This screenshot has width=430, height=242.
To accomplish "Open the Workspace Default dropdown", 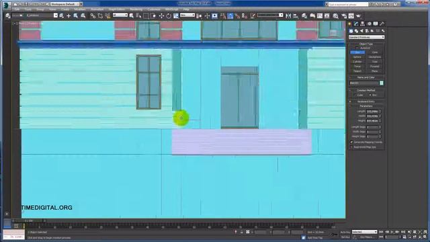I will pyautogui.click(x=67, y=4).
